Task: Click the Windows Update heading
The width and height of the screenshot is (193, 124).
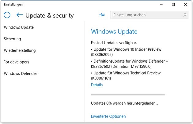Action: [114, 32]
